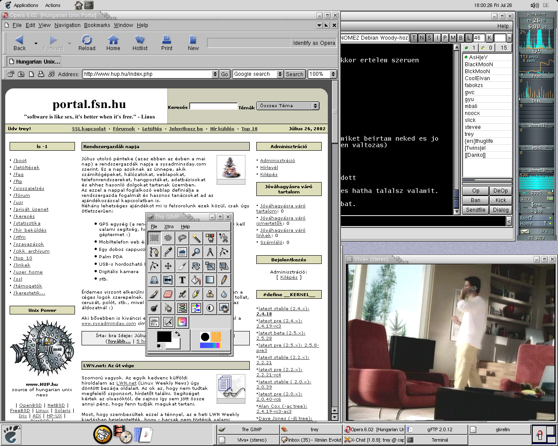Click the white background color swatch
The image size is (558, 446).
175,345
